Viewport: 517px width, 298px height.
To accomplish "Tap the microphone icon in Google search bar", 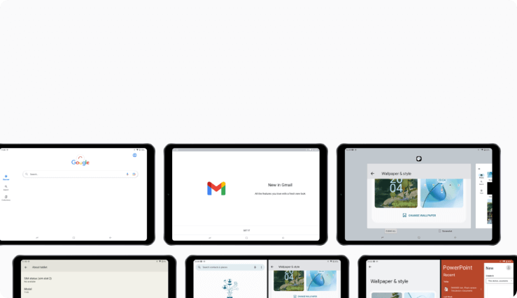I will tap(127, 174).
